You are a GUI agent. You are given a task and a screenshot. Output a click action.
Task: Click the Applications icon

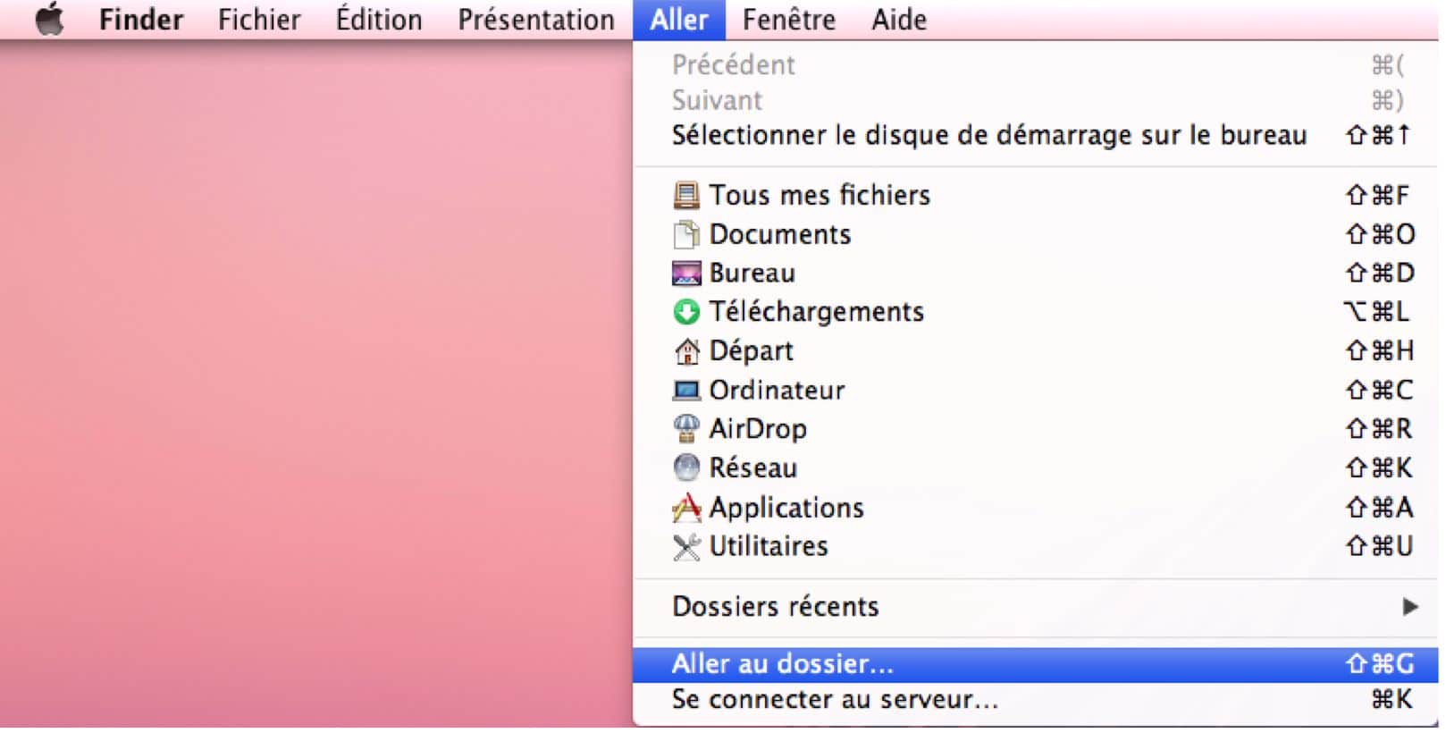pyautogui.click(x=686, y=508)
